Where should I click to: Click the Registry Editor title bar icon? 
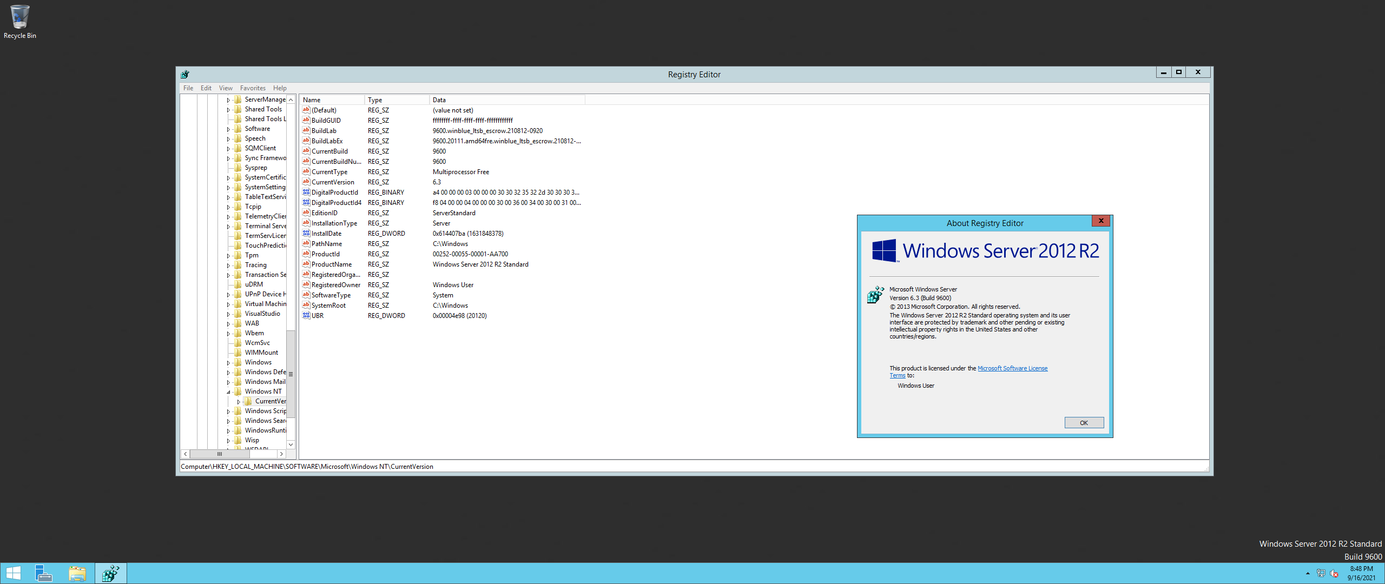185,74
